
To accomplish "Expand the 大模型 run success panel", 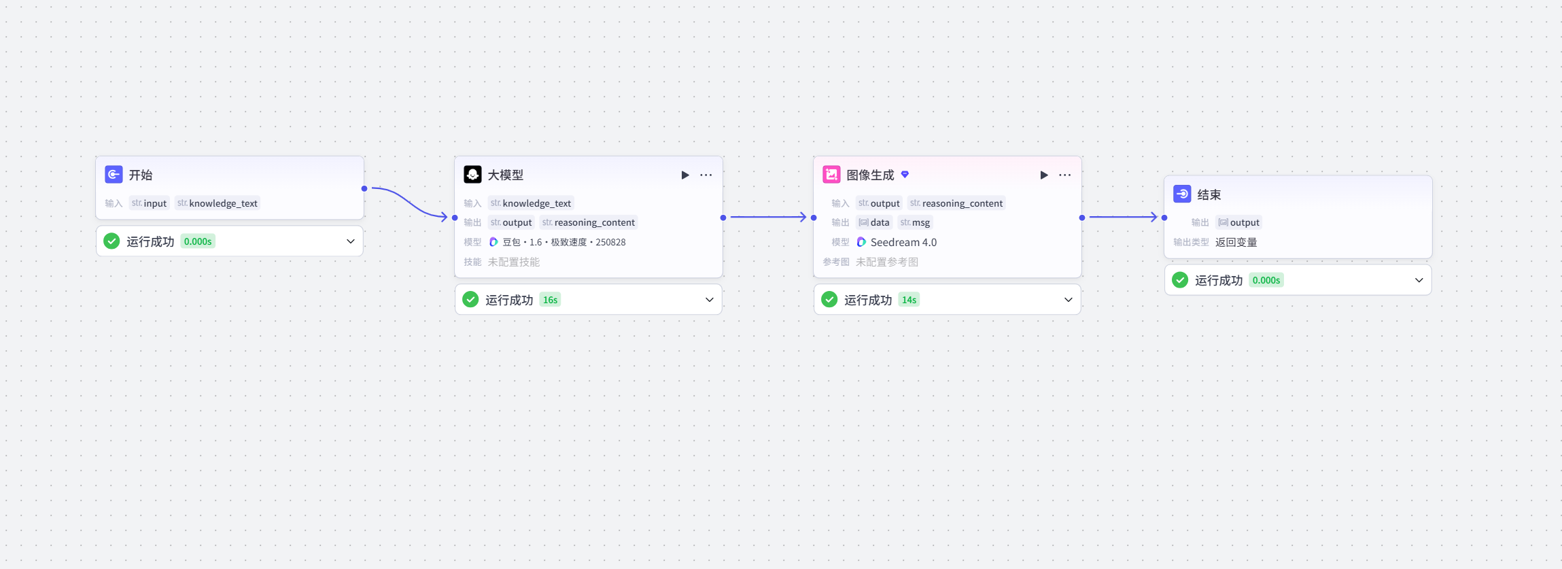I will (x=710, y=300).
